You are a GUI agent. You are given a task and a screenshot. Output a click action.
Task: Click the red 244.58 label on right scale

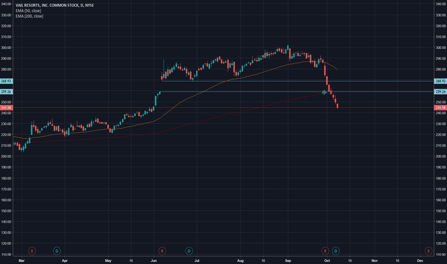440,108
